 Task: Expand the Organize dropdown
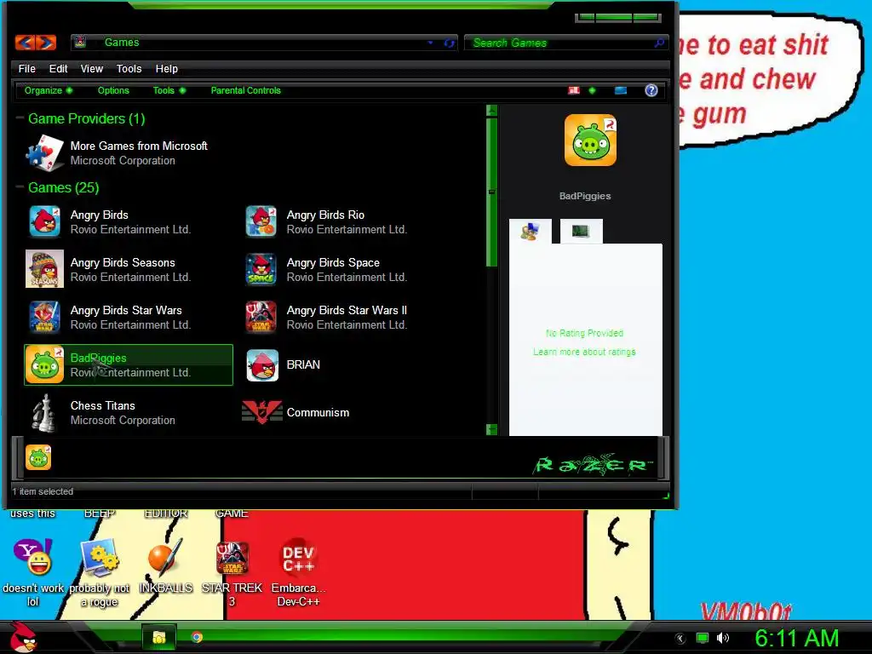(x=48, y=90)
